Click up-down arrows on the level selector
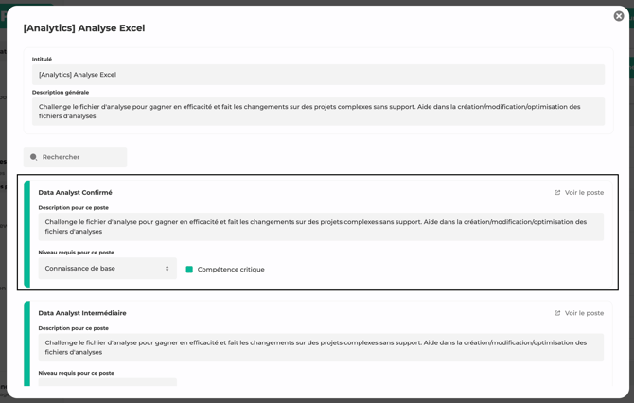634x403 pixels. click(167, 269)
